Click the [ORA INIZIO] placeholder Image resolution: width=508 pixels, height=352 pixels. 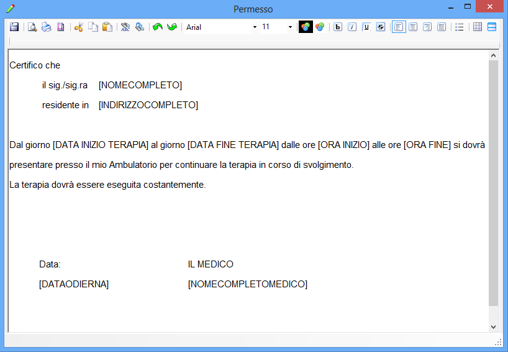click(x=344, y=145)
